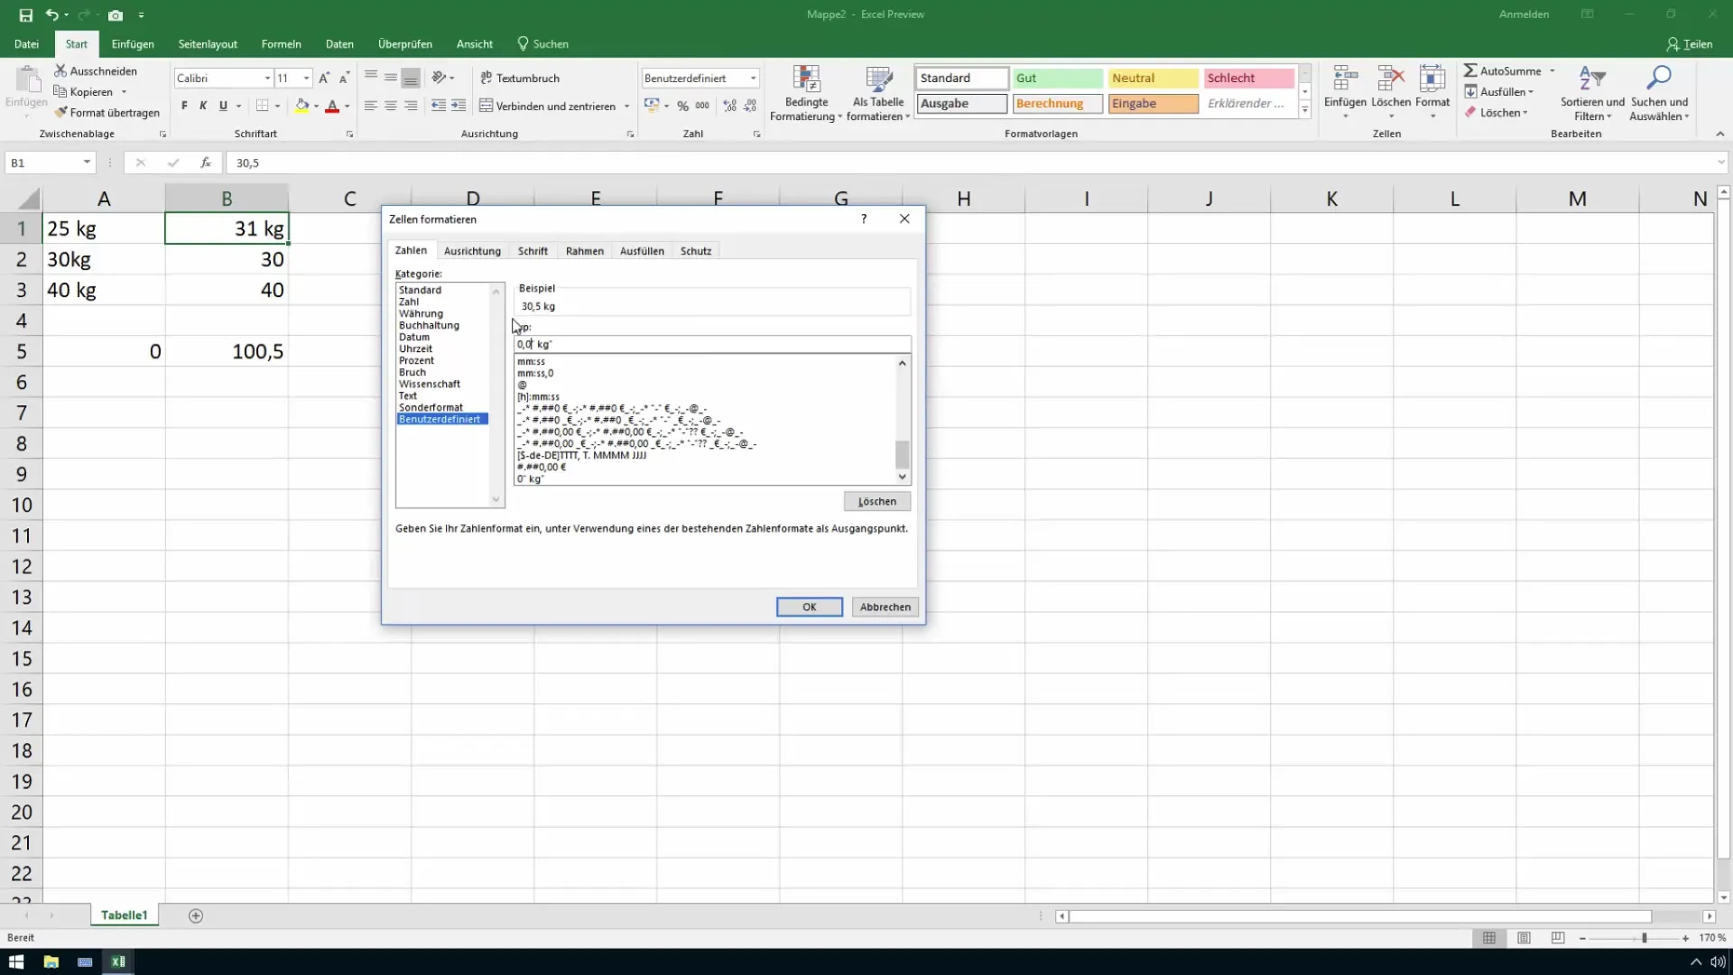The image size is (1733, 975).
Task: Switch to Formeln ribbon tab
Action: click(x=282, y=44)
